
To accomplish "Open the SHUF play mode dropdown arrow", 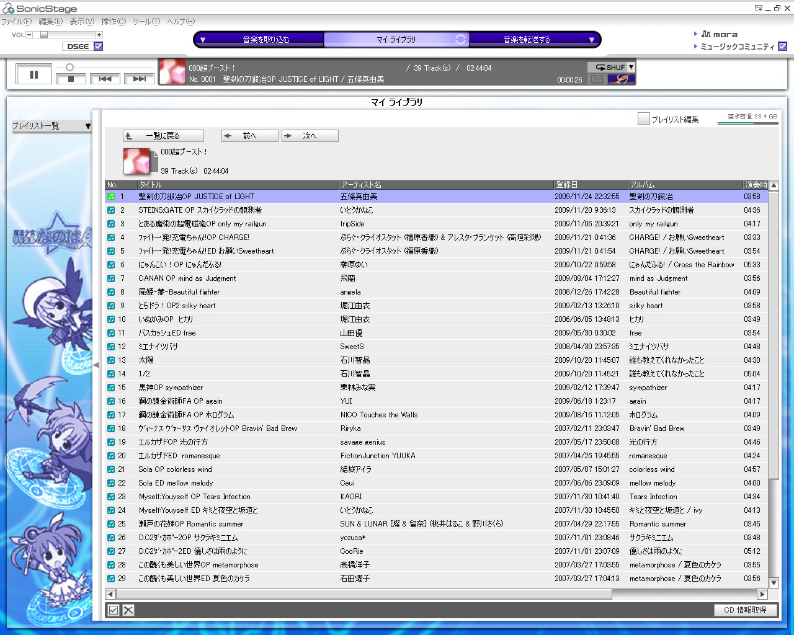I will (631, 67).
